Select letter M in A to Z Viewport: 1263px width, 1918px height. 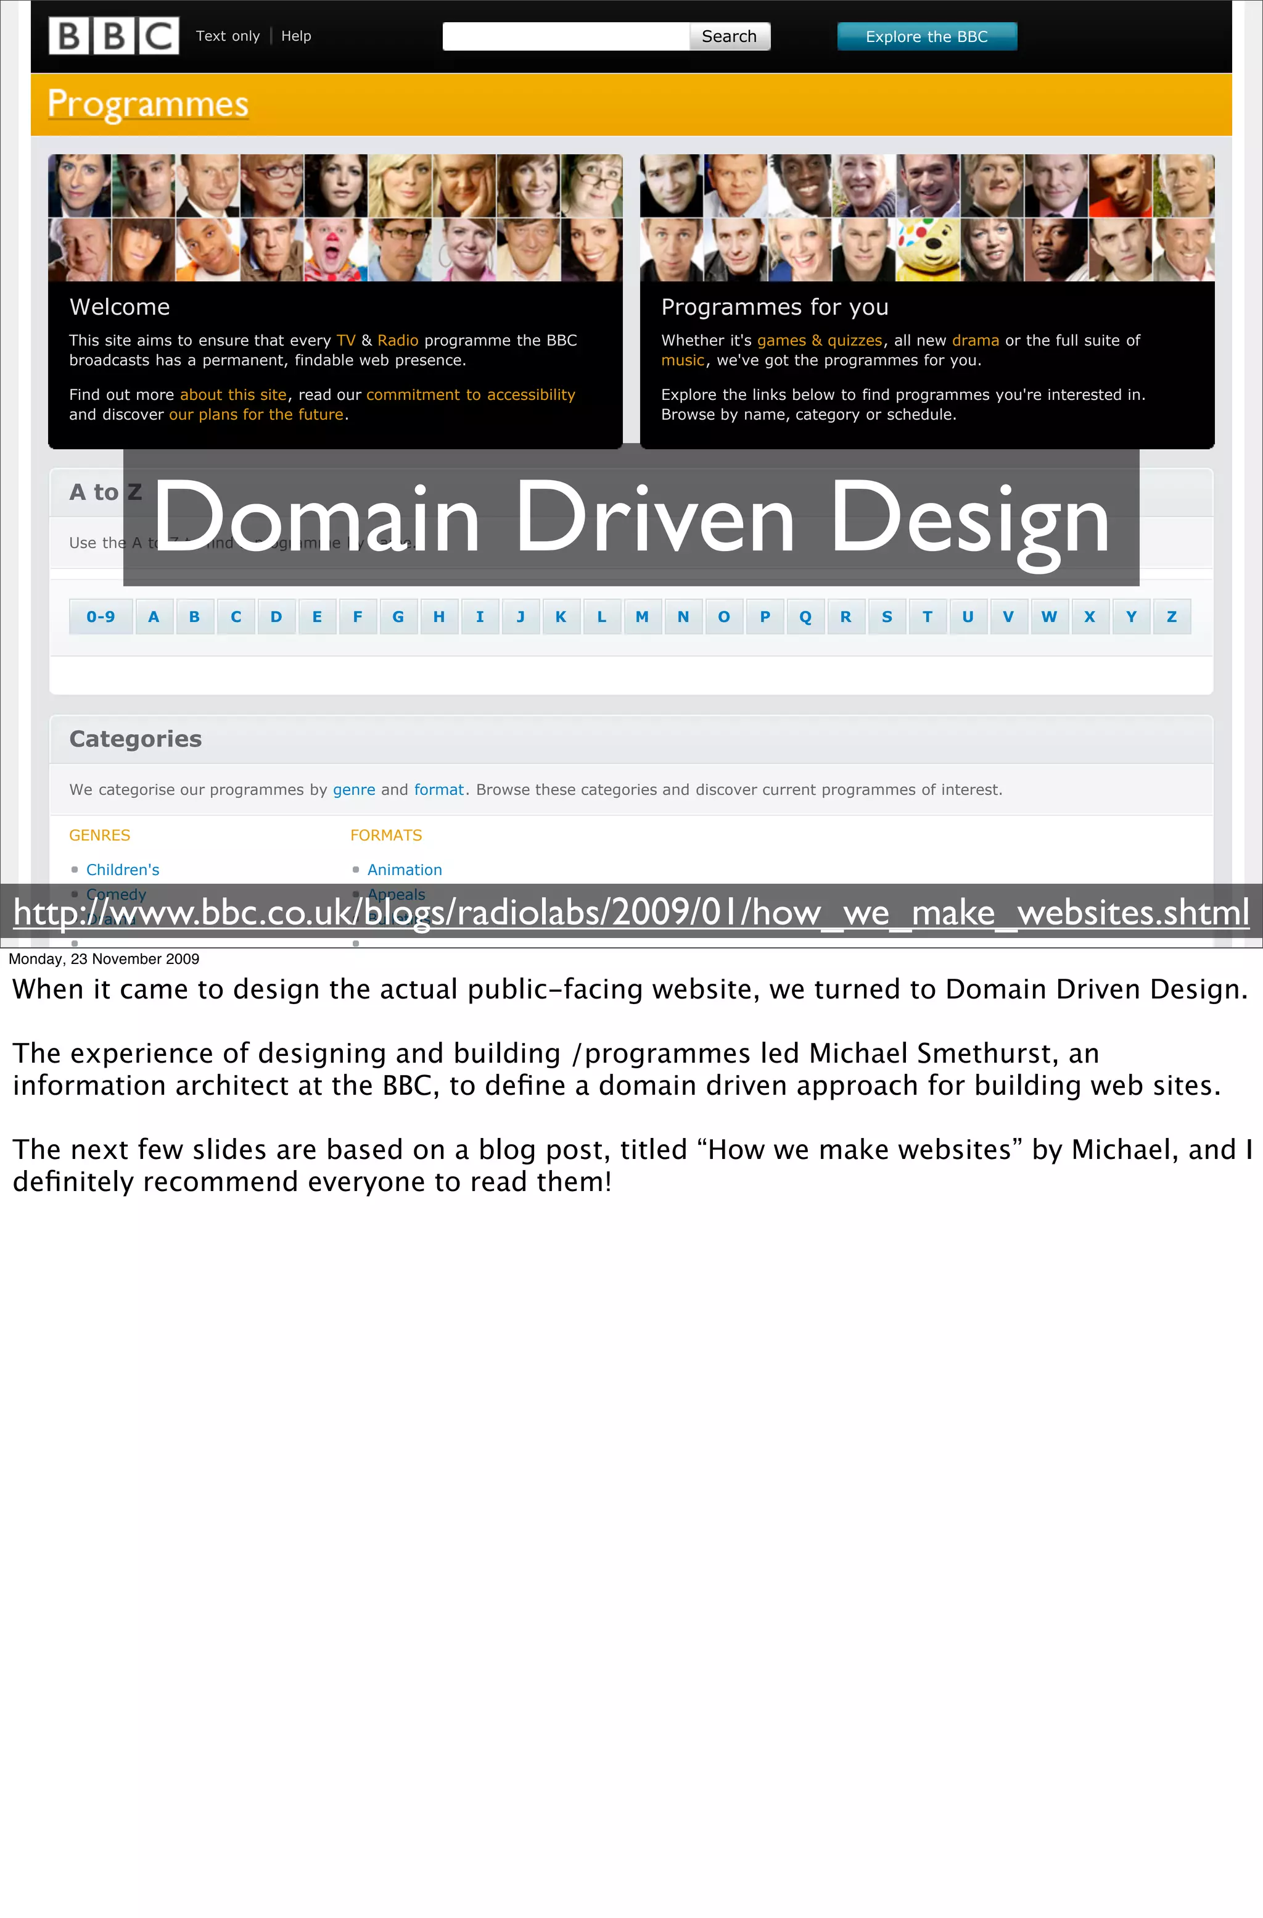(x=642, y=616)
